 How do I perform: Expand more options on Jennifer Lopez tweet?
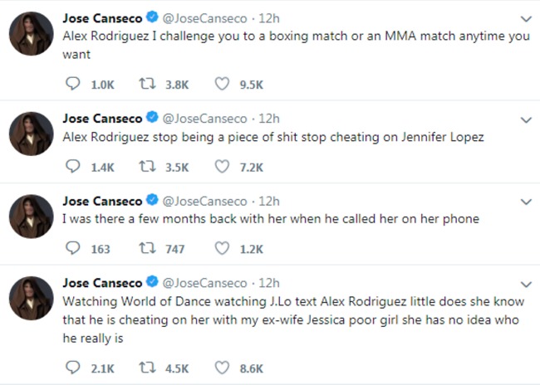coord(526,120)
